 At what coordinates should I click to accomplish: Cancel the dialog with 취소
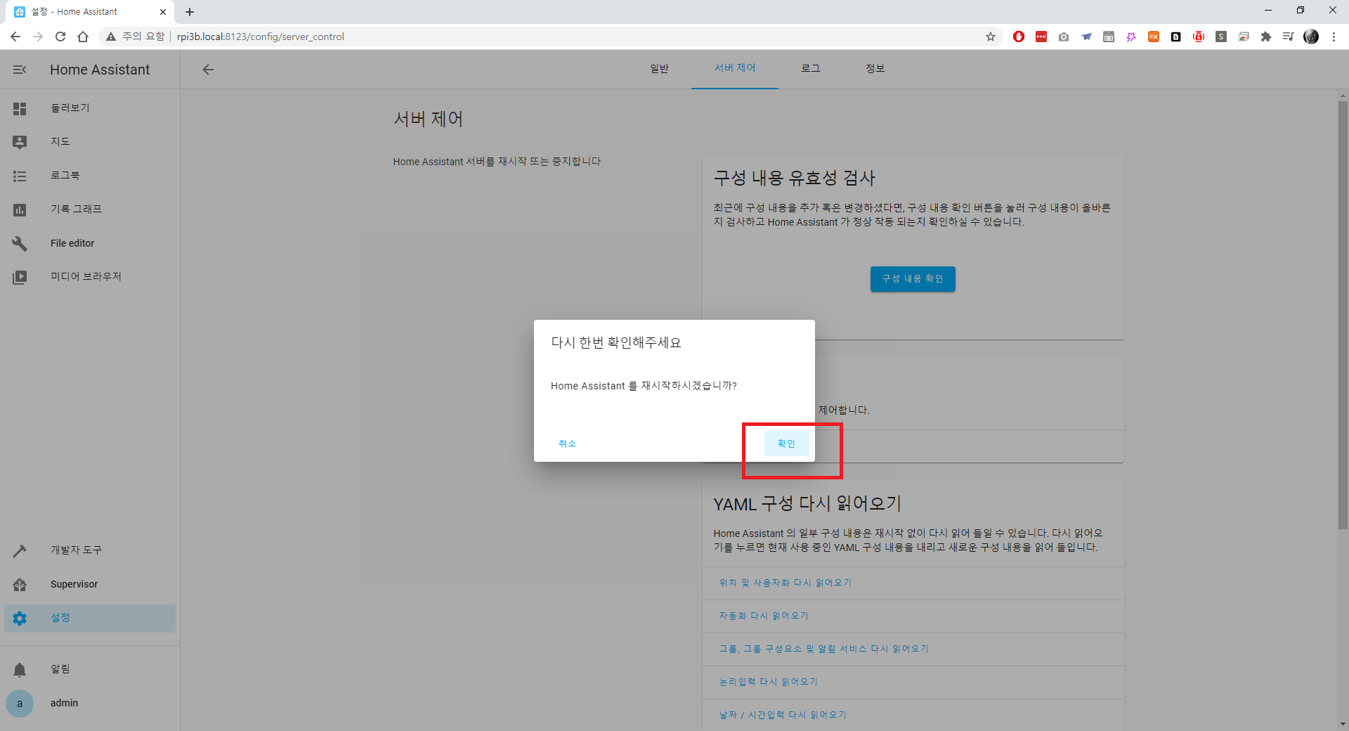(x=567, y=444)
